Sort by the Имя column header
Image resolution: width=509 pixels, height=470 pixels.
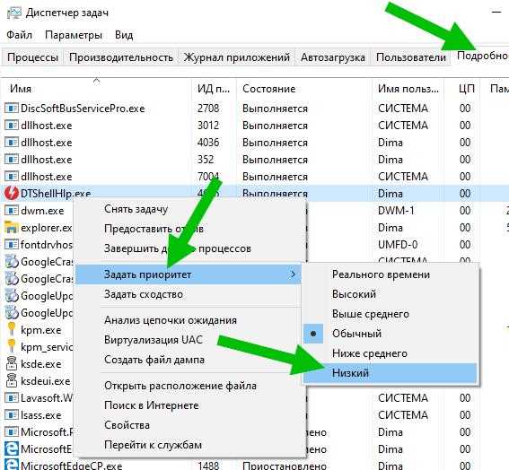tap(96, 89)
